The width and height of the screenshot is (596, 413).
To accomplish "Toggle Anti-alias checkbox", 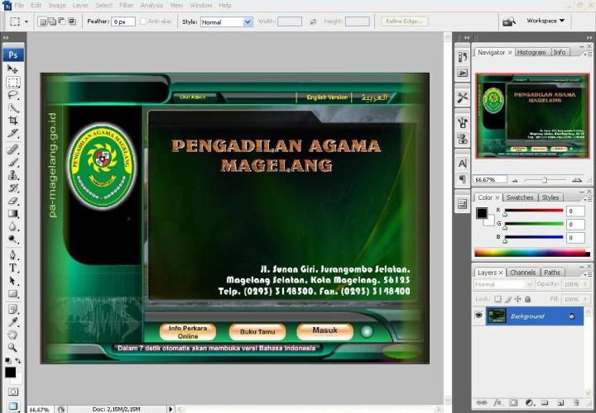I will click(x=143, y=21).
